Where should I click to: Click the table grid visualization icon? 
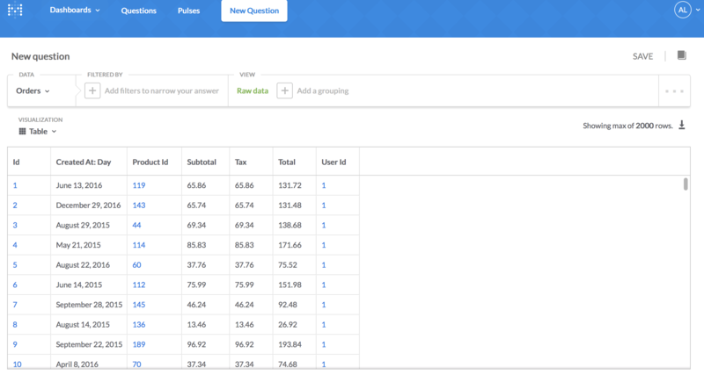[22, 132]
